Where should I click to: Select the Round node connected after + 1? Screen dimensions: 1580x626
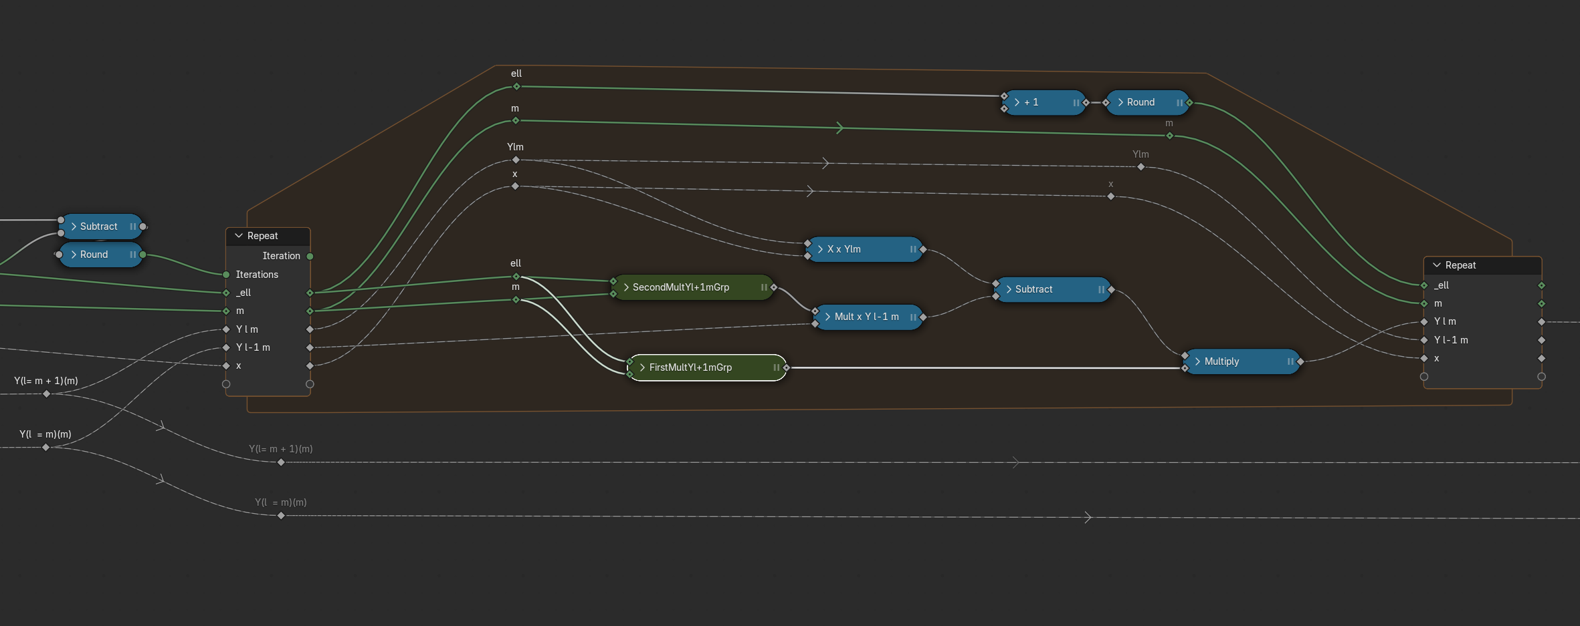(x=1141, y=102)
